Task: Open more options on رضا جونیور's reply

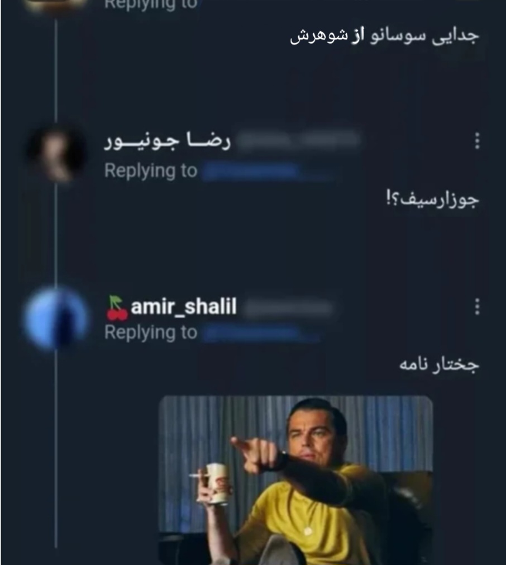Action: coord(477,141)
